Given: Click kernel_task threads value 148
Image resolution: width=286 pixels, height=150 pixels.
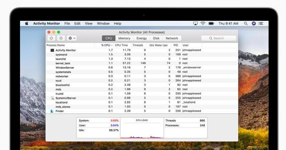Looking at the screenshot, I should 143,63.
